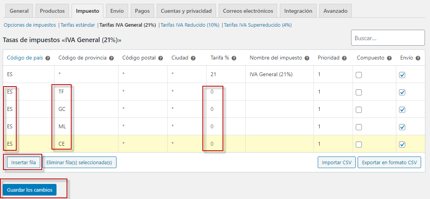This screenshot has width=430, height=199.
Task: Enable Compuesto for the IVA General 21 row
Action: 359,75
